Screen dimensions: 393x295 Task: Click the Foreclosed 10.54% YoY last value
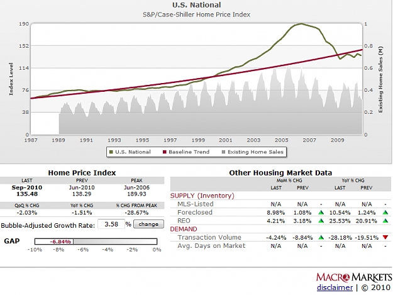340,213
